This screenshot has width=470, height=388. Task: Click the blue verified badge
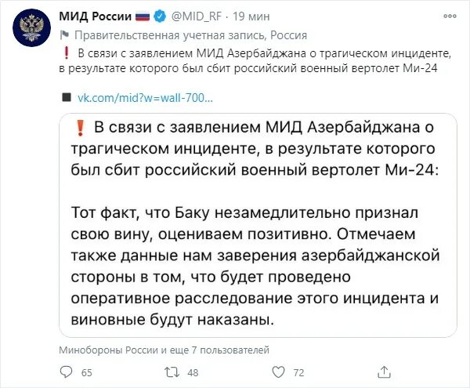tap(160, 16)
